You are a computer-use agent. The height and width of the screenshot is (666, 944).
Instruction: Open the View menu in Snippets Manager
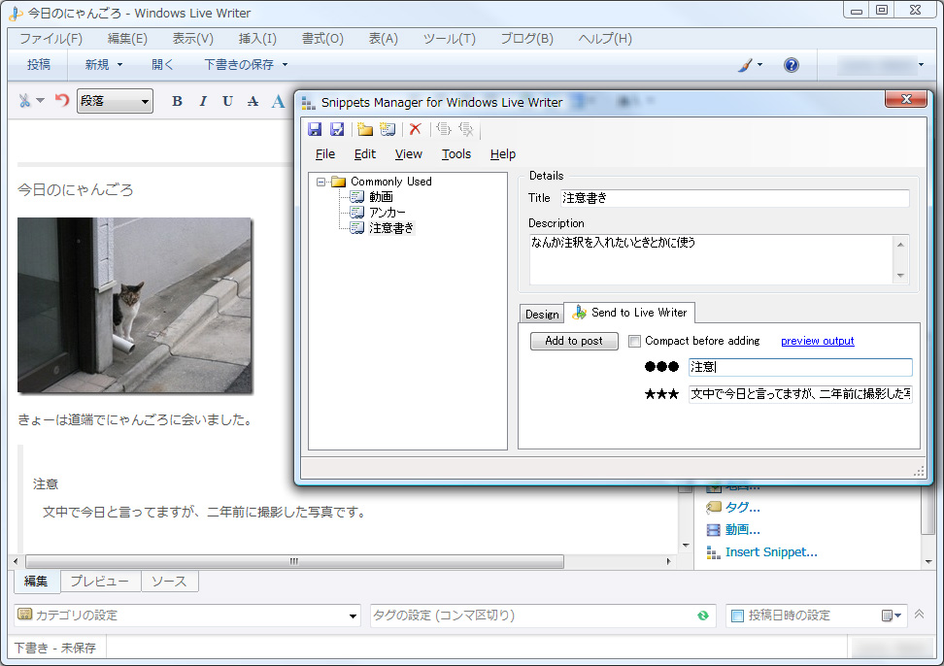(408, 153)
